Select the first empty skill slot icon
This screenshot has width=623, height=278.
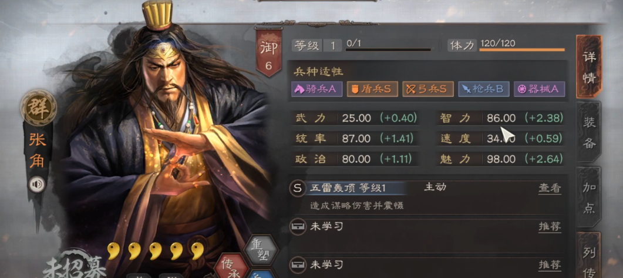pyautogui.click(x=298, y=227)
